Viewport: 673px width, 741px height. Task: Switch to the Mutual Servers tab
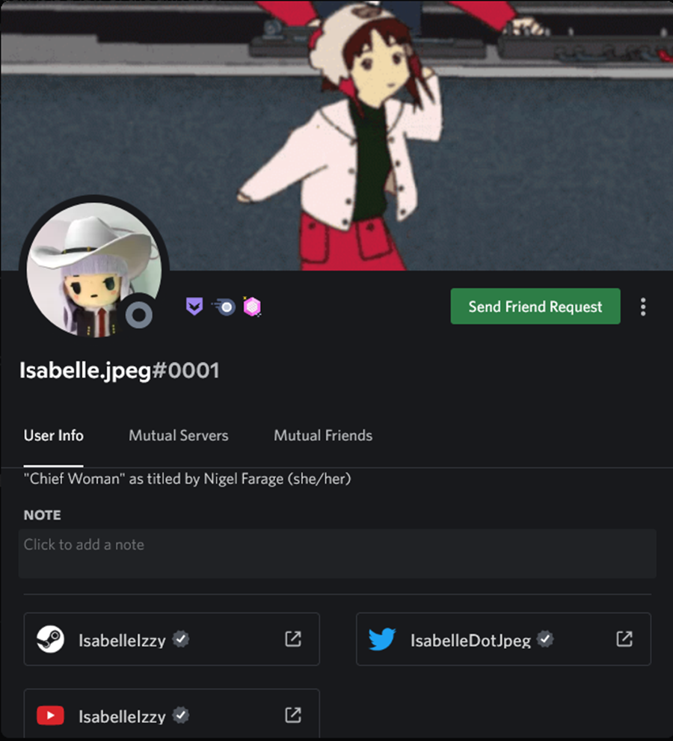[x=179, y=435]
